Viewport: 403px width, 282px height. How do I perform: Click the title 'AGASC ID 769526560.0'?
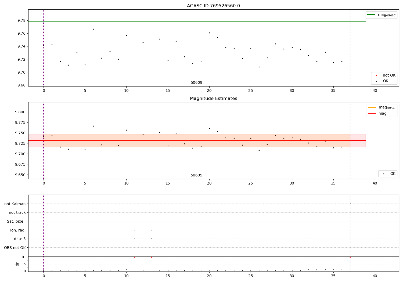(x=213, y=6)
